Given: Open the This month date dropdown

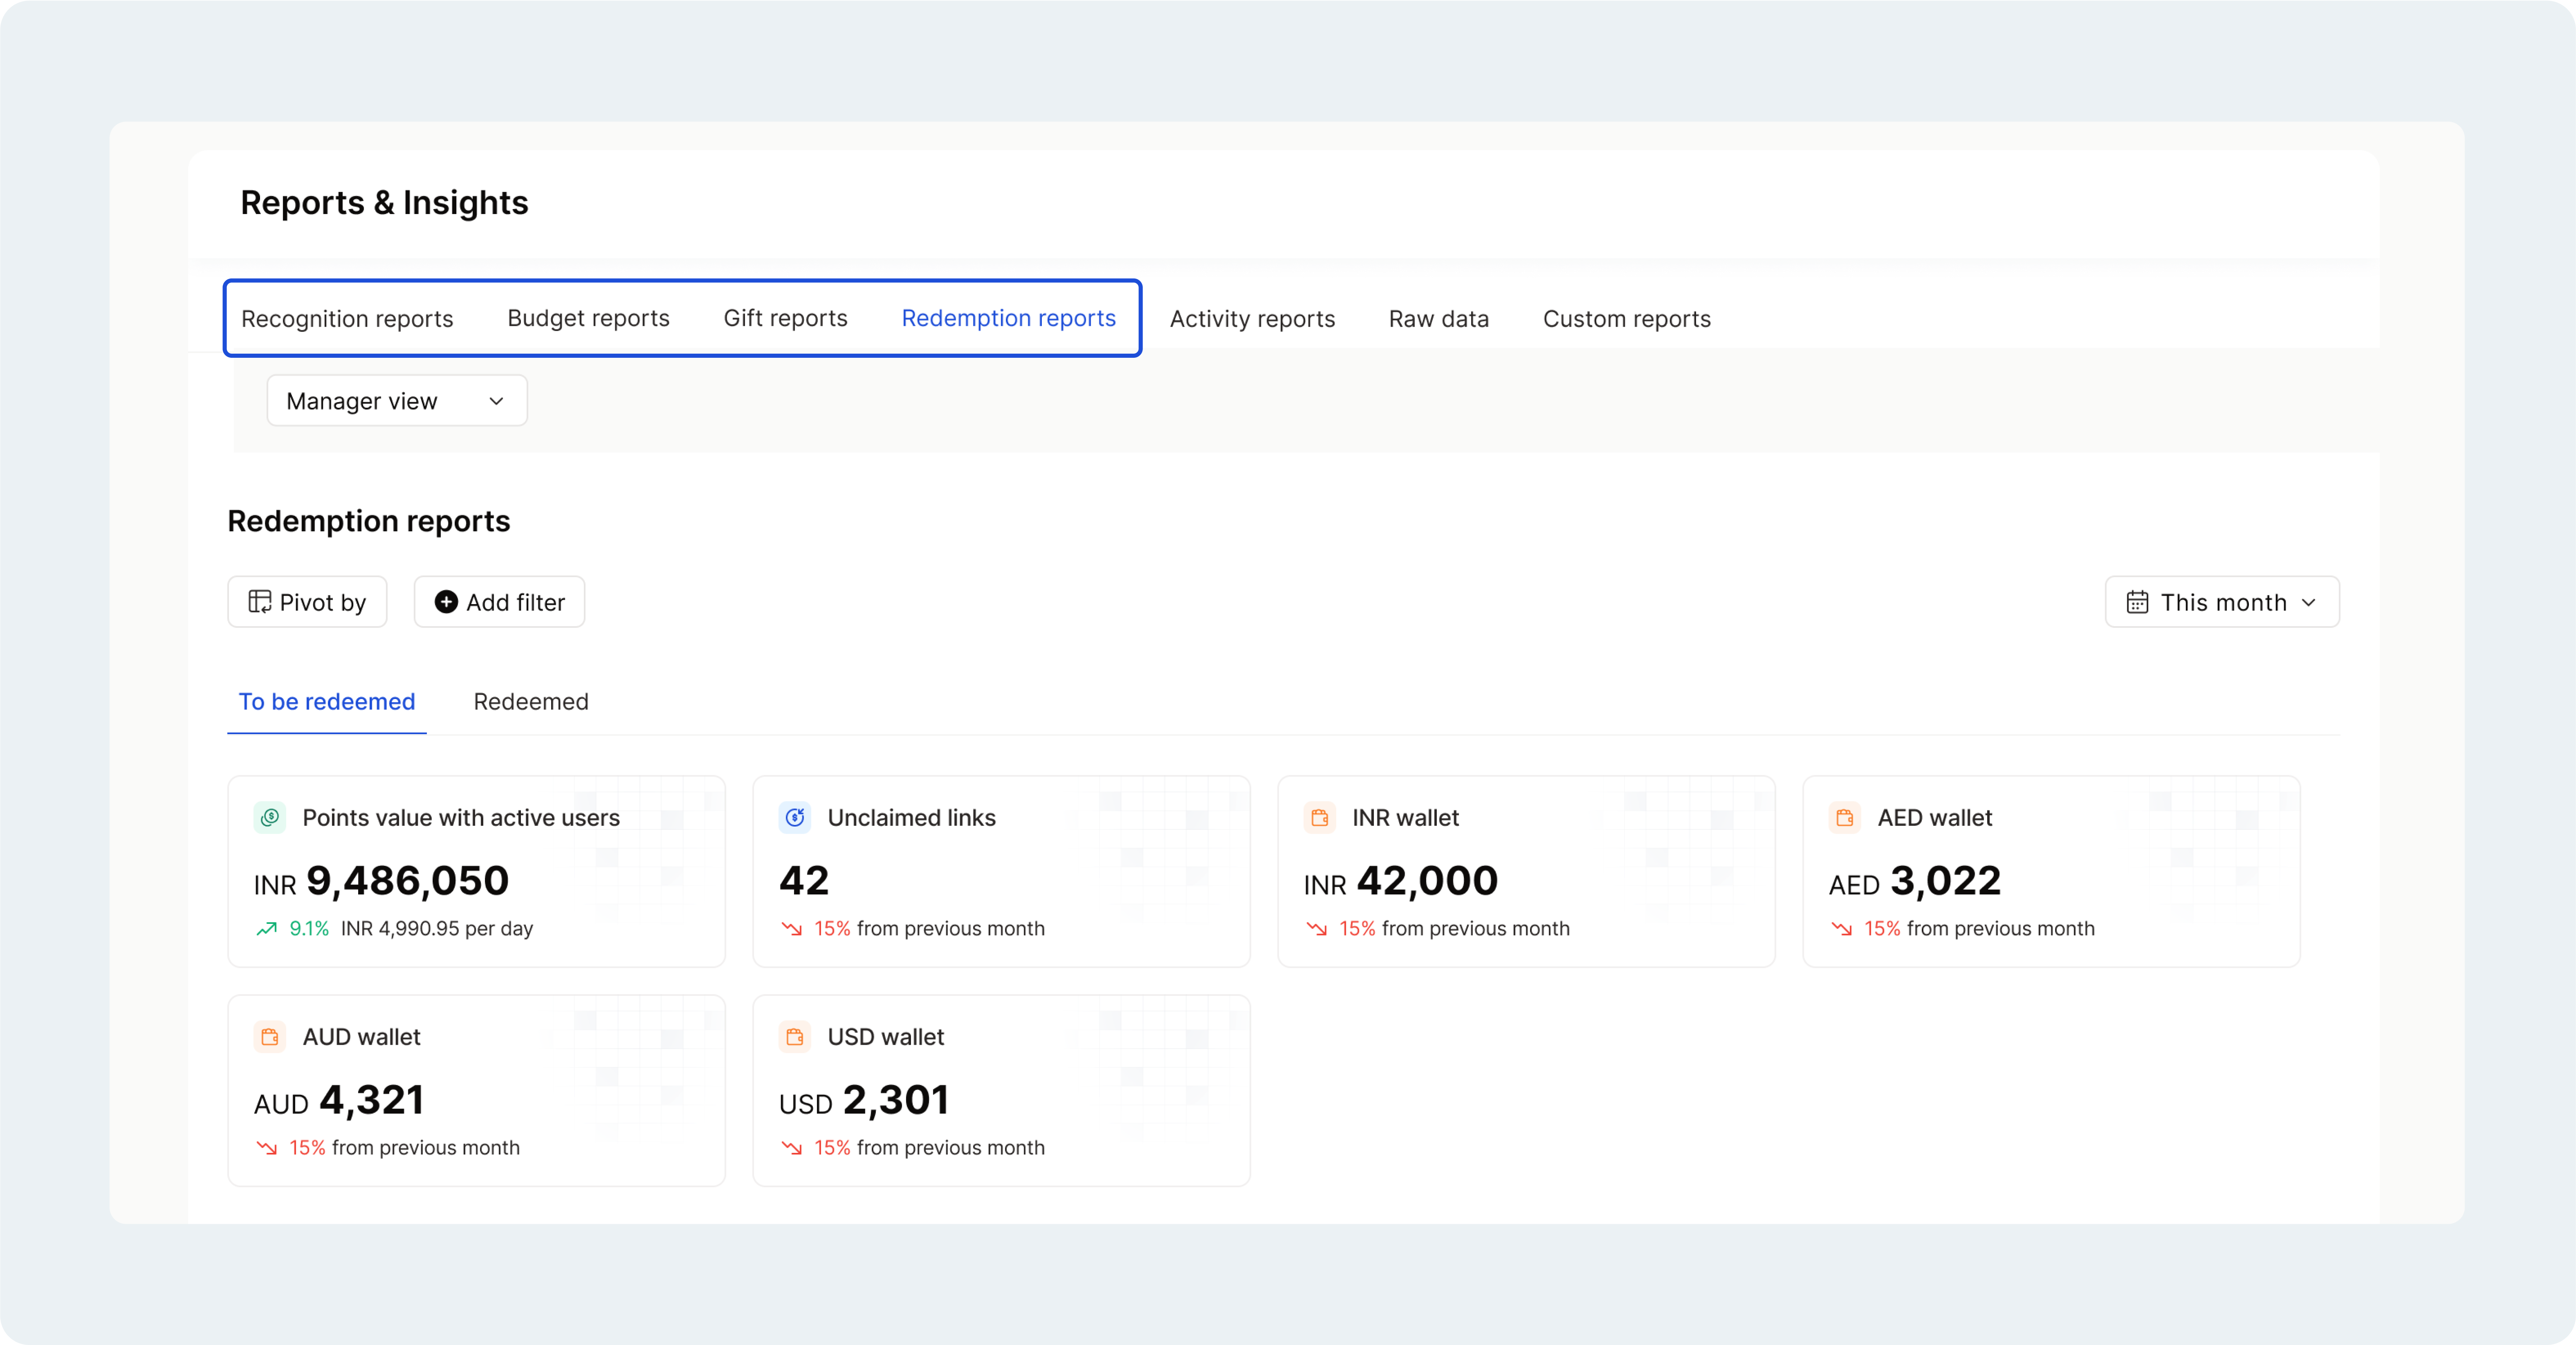Looking at the screenshot, I should click(x=2222, y=602).
